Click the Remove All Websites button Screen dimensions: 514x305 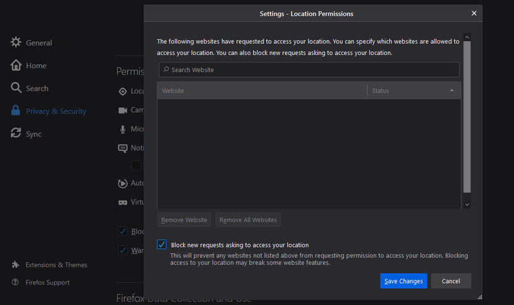tap(248, 220)
